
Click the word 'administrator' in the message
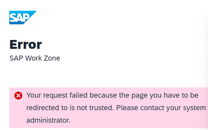coord(48,120)
